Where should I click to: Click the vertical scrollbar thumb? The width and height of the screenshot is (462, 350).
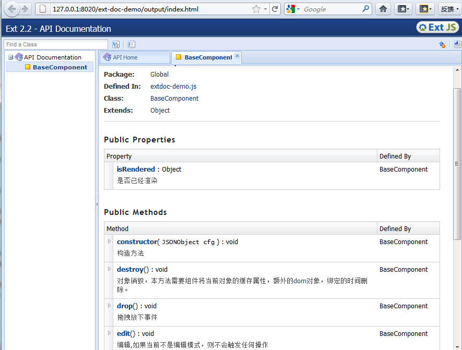coord(457,164)
